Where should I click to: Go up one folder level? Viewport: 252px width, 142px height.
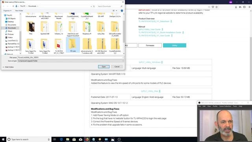coord(13,6)
